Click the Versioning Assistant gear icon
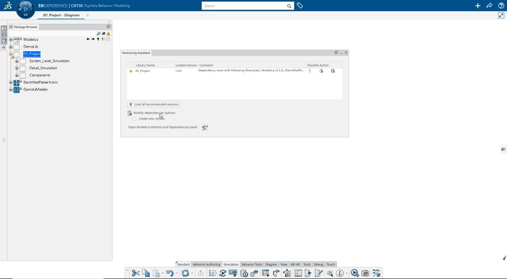 click(336, 52)
